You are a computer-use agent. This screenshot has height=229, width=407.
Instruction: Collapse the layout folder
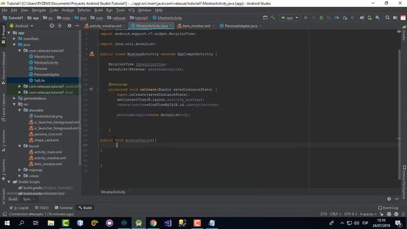pyautogui.click(x=20, y=146)
